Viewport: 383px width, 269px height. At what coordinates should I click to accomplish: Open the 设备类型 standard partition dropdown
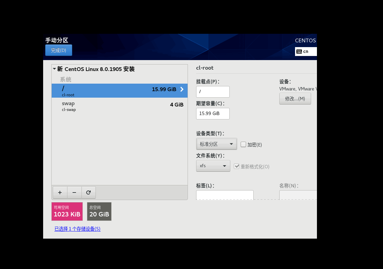[216, 144]
